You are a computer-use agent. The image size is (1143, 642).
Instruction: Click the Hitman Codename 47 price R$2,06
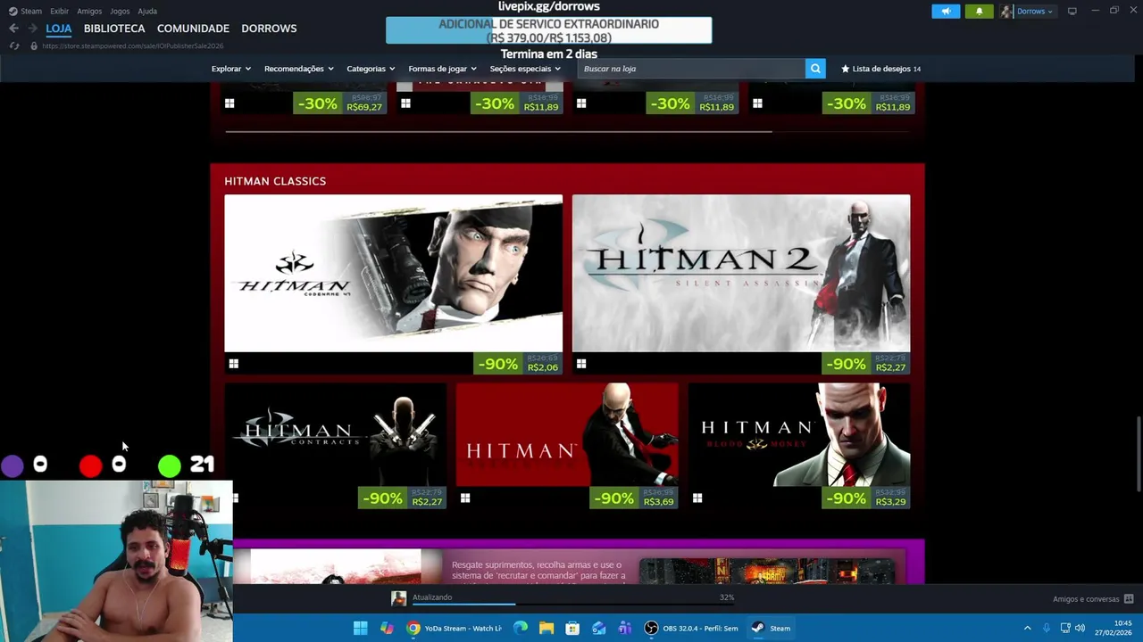click(x=542, y=367)
